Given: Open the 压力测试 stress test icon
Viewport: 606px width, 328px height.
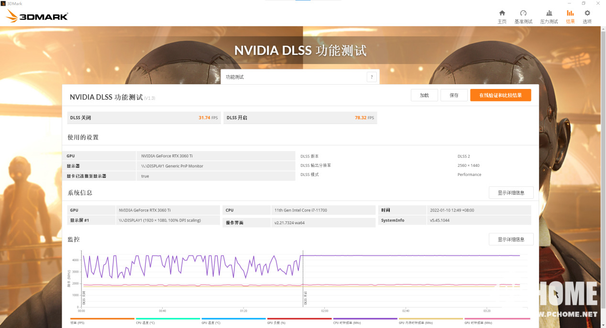Looking at the screenshot, I should point(549,16).
